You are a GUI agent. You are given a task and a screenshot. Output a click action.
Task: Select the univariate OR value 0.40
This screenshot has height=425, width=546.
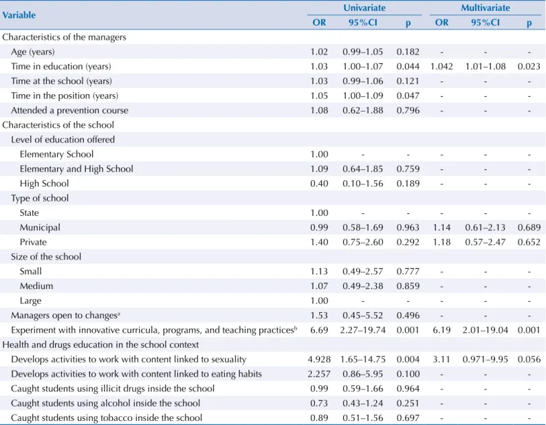tap(319, 184)
